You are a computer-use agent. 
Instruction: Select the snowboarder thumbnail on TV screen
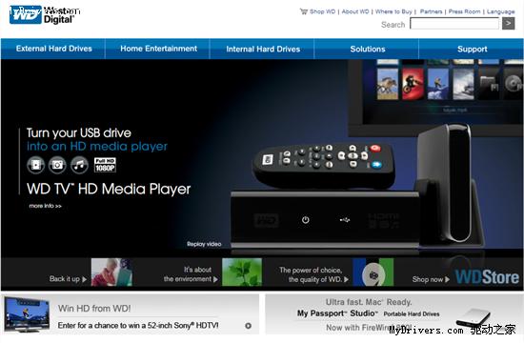click(438, 84)
